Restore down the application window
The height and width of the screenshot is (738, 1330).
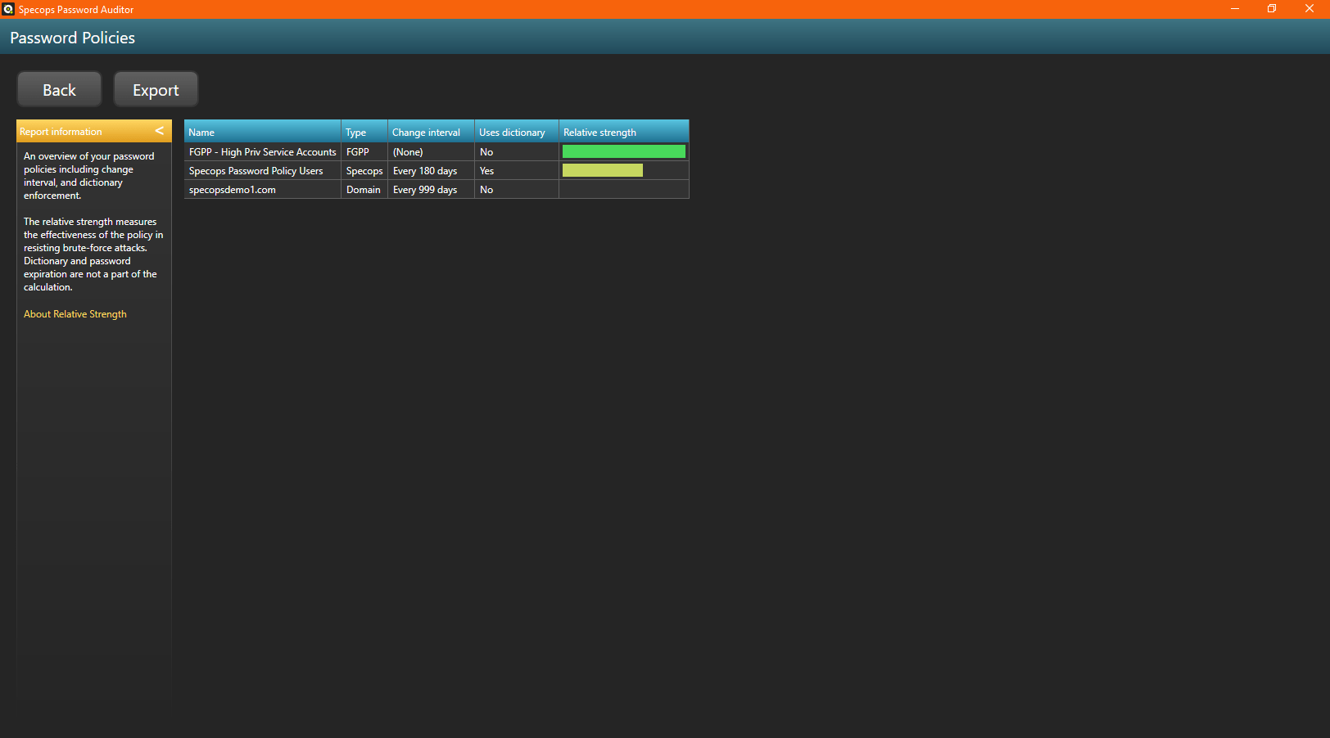[x=1271, y=9]
